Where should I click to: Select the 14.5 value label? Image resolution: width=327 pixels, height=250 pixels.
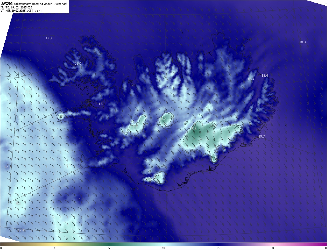pos(80,199)
